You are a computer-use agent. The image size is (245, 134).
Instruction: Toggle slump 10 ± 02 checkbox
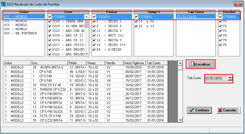[136, 21]
